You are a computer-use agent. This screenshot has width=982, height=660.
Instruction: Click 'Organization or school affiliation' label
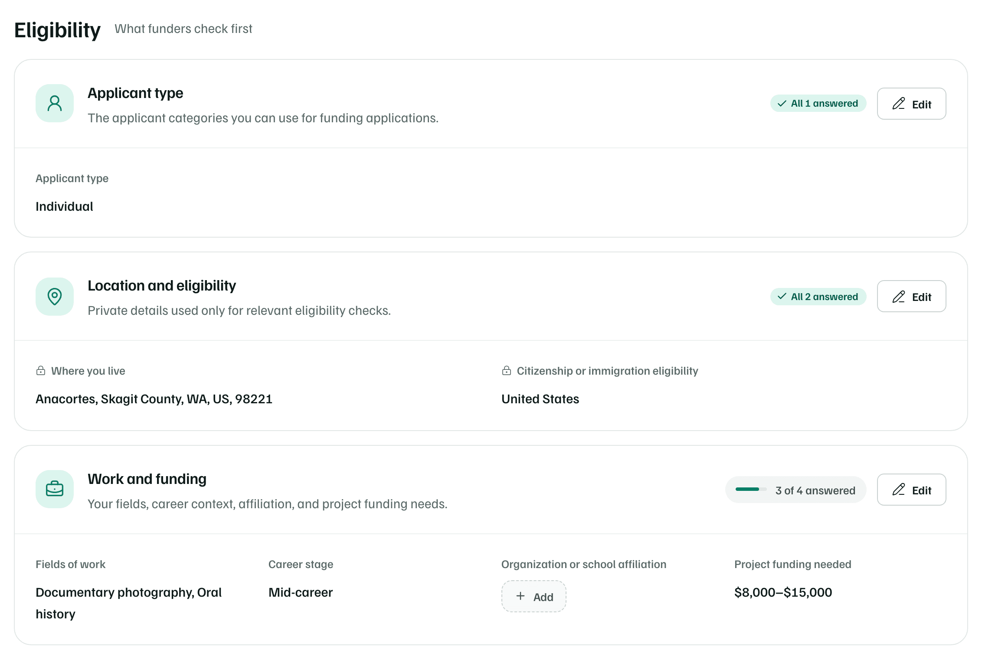point(584,564)
